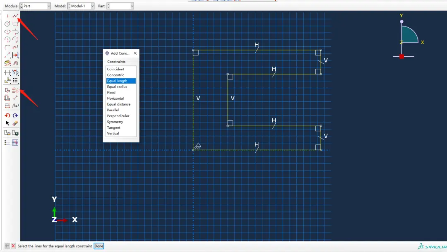Click the Undo arrow icon

click(x=7, y=115)
